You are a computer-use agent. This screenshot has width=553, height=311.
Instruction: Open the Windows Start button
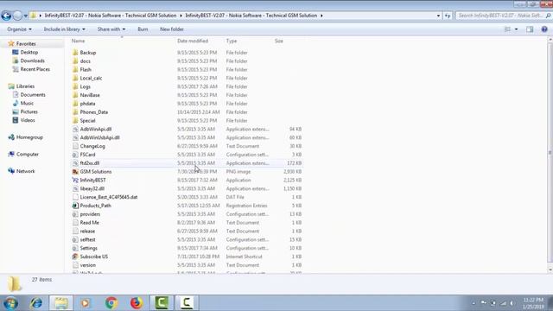[11, 303]
